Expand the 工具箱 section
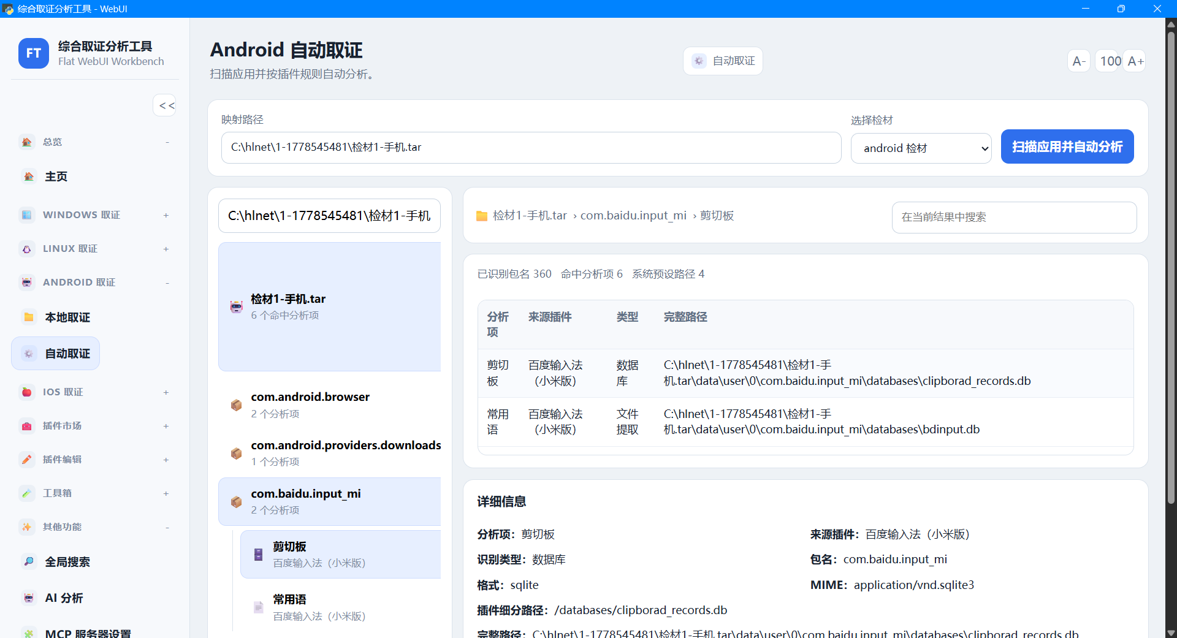This screenshot has width=1177, height=638. click(166, 493)
